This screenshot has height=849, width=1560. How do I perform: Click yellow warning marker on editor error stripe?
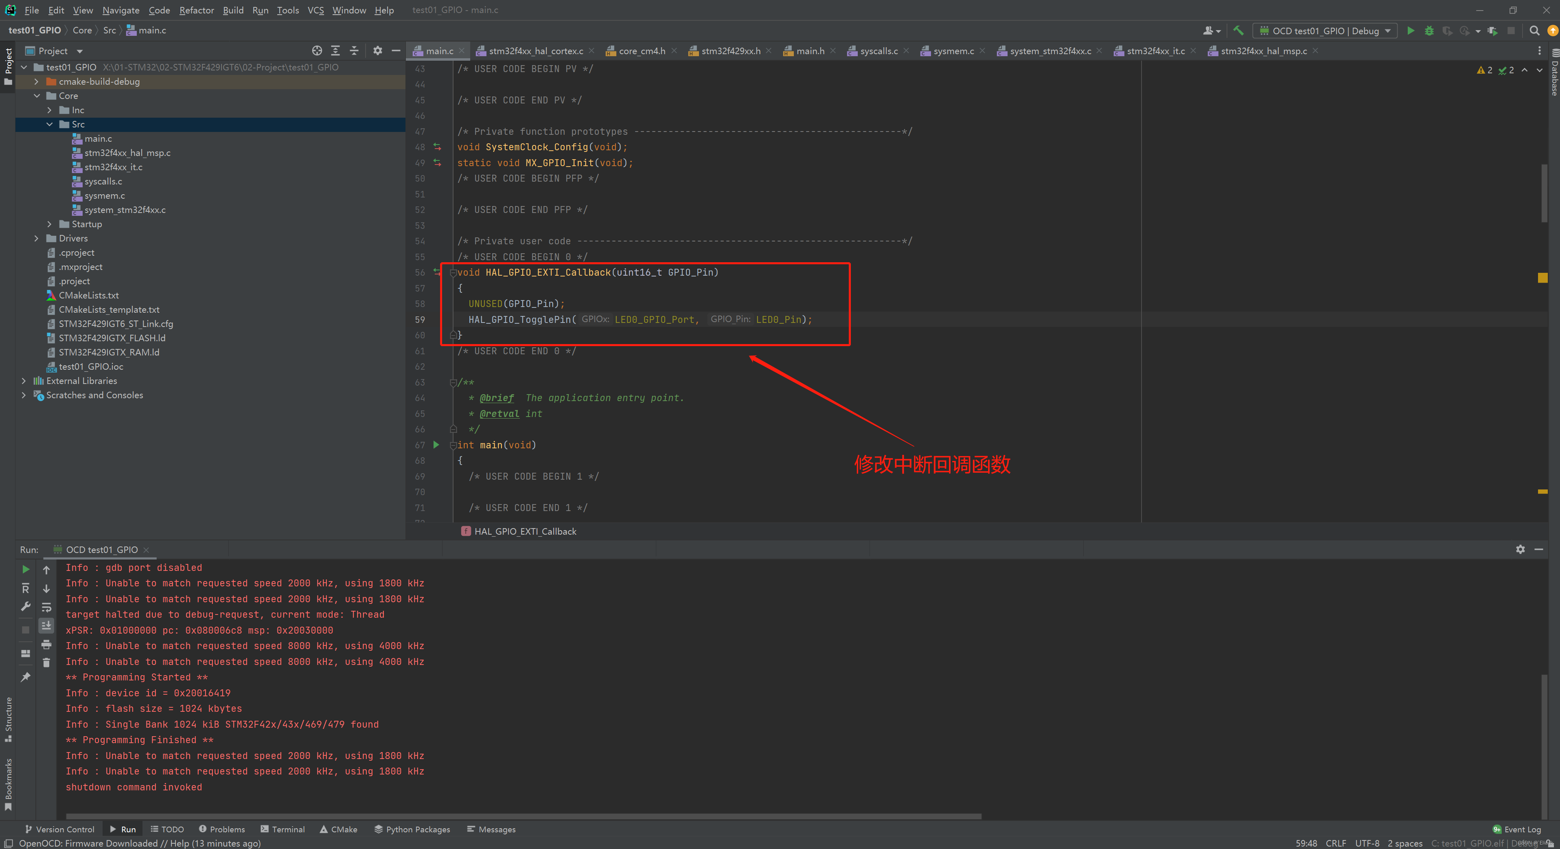pyautogui.click(x=1542, y=278)
